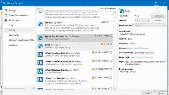
Task: Select the Twilio by Twilio package row
Action: click(x=75, y=46)
